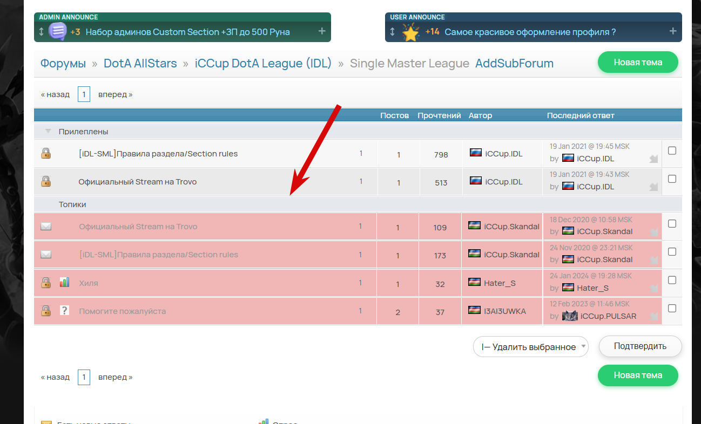
Task: Click envelope icon on Skandal's Section rules topic
Action: click(46, 255)
